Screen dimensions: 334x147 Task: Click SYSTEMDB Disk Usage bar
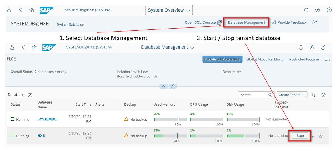244,119
